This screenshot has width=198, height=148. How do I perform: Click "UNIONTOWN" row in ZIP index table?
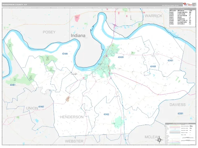pyautogui.click(x=180, y=22)
